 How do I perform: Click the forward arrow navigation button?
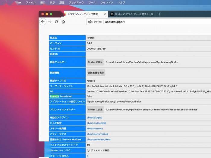(50, 22)
